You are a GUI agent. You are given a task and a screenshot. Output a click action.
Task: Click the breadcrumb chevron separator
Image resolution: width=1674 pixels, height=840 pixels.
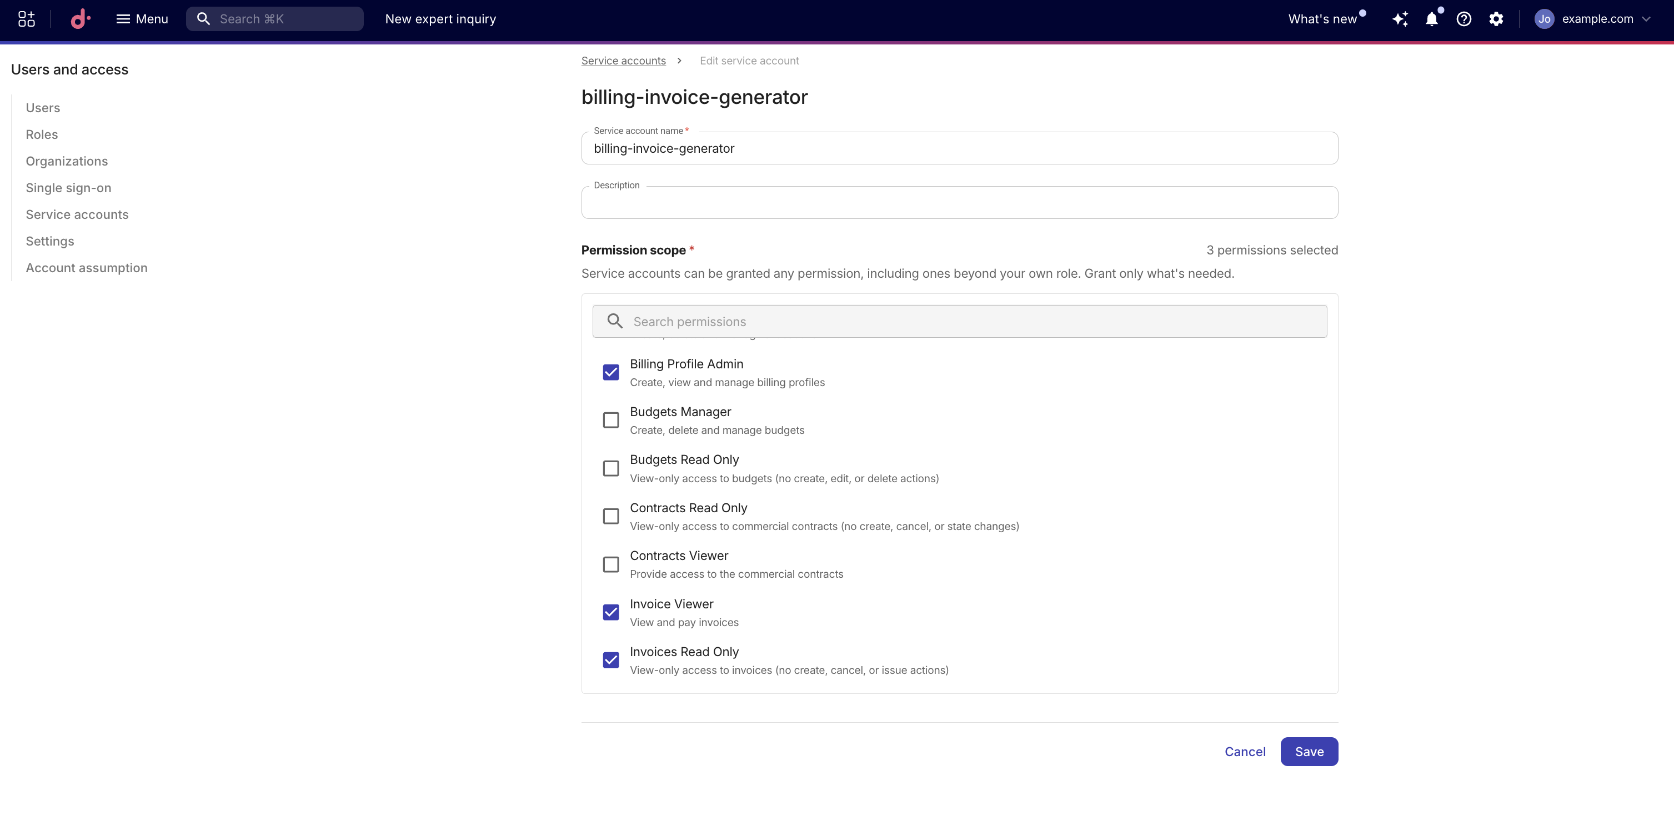tap(679, 61)
